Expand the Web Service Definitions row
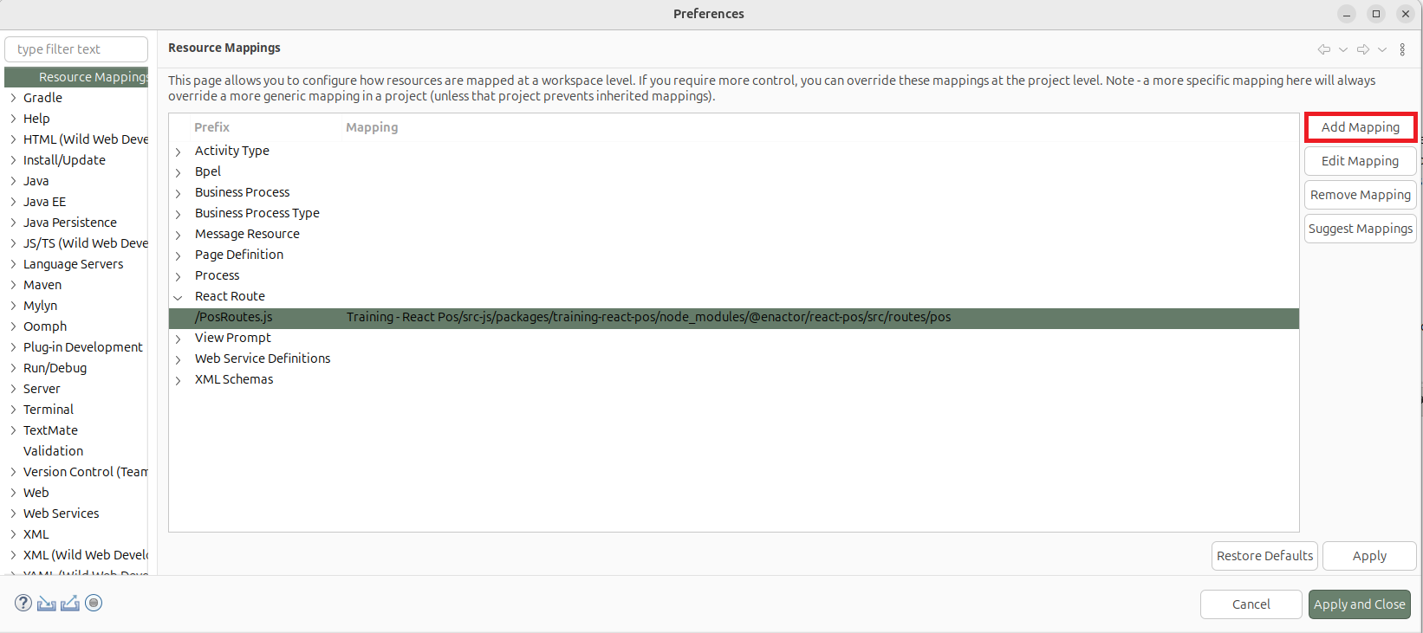 click(179, 359)
